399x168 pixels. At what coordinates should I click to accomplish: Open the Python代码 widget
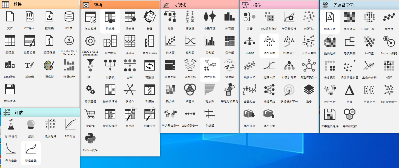click(90, 138)
